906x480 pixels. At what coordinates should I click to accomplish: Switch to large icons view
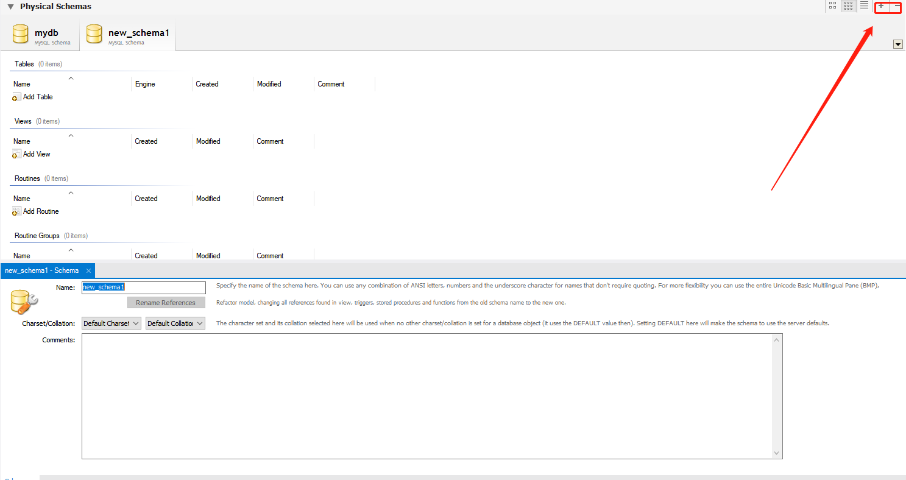832,6
